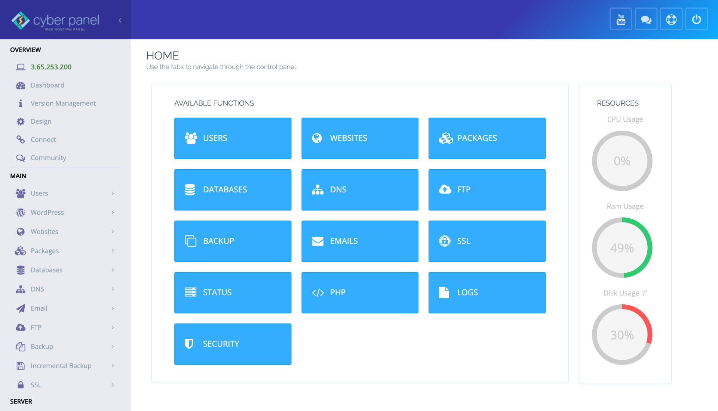
Task: Click the Version Management menu item
Action: point(63,103)
